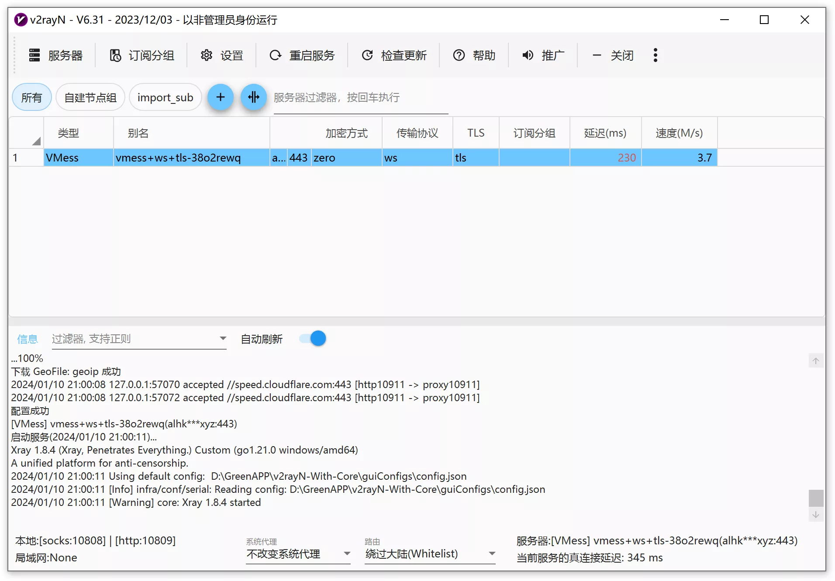Viewport: 835px width, 581px height.
Task: Expand the 路由 routing Whitelist dropdown
Action: click(492, 553)
